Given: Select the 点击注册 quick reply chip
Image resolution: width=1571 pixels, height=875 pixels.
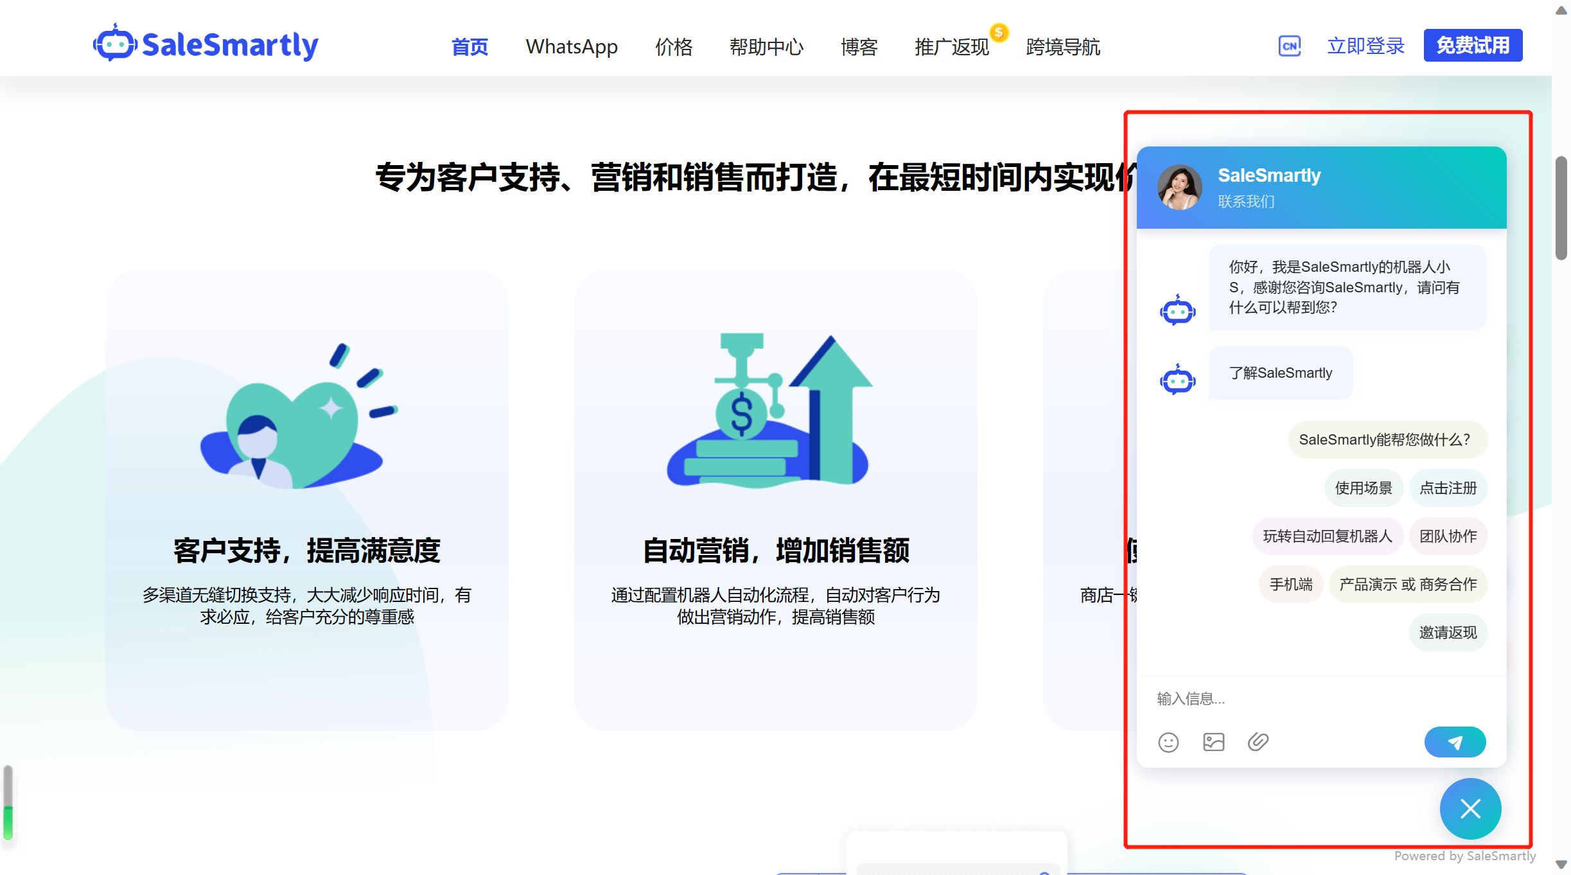Looking at the screenshot, I should [1448, 488].
